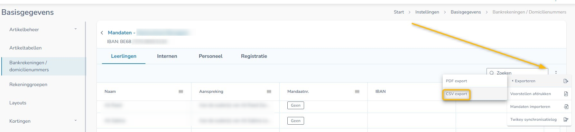575x132 pixels.
Task: Click the Twikey synchronisatielog icon
Action: coord(566,119)
